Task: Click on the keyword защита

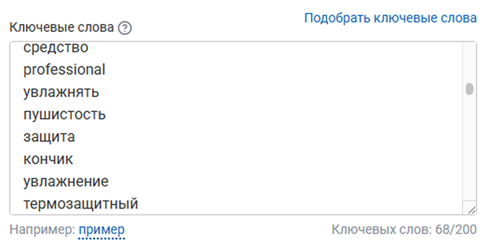Action: coord(49,137)
